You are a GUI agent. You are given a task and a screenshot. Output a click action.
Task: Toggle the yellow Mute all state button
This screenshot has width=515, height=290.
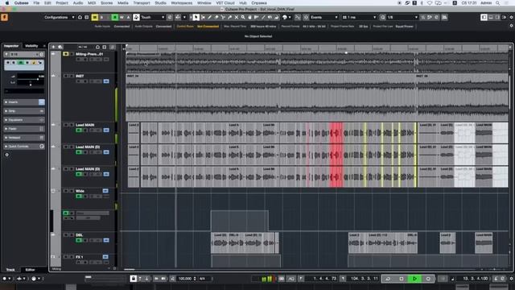point(95,18)
